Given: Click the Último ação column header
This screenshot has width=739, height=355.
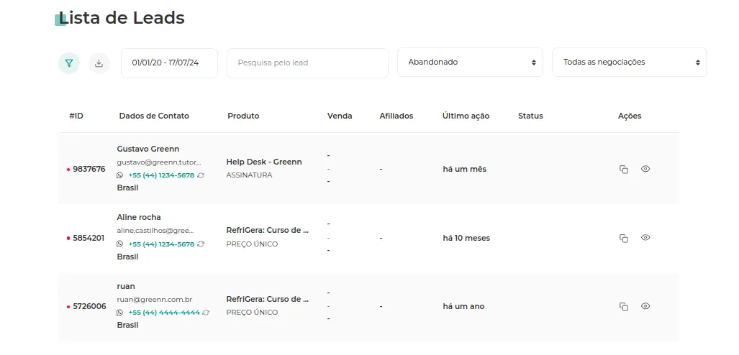Looking at the screenshot, I should (466, 116).
